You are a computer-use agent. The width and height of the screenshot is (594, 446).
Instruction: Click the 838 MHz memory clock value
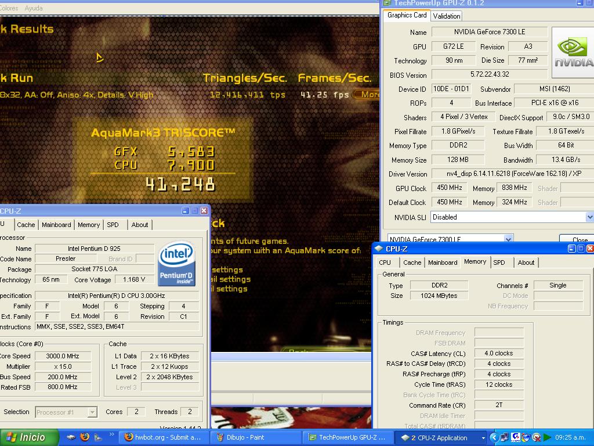[514, 188]
